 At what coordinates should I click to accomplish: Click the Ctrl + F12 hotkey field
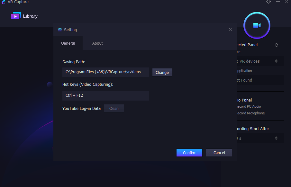[105, 95]
